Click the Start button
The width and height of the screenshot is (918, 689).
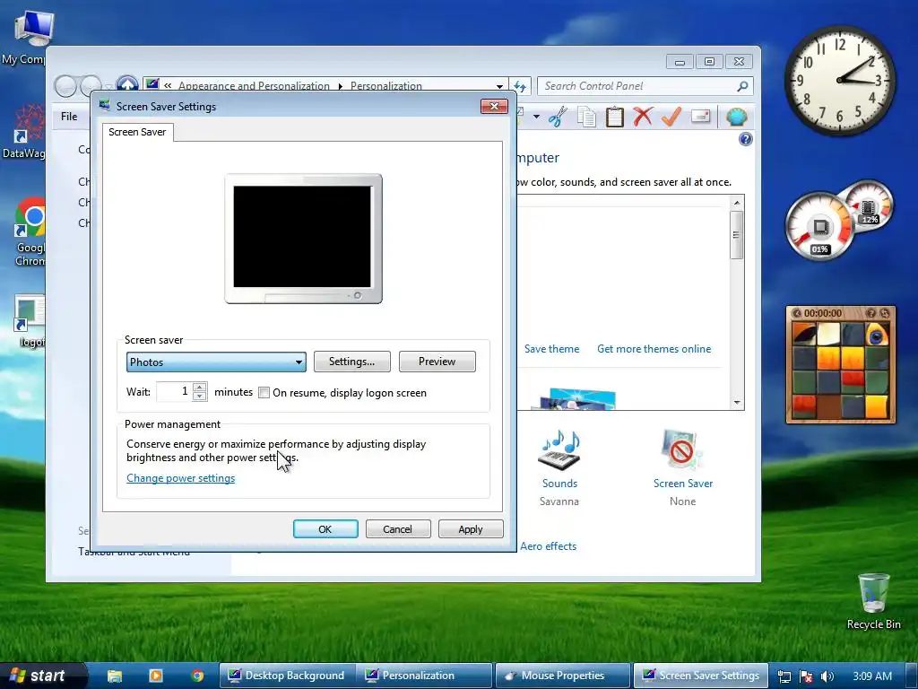coord(41,676)
